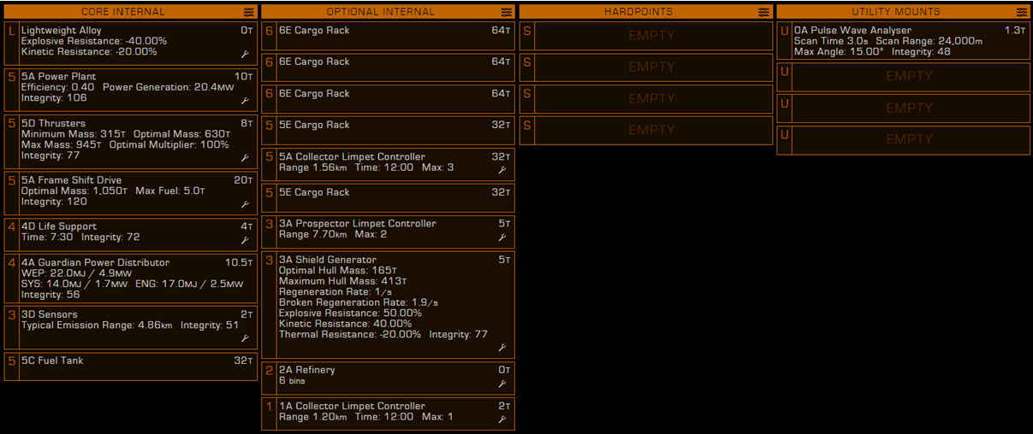Click wrench icon on 5A Collector Limpet Controller
The width and height of the screenshot is (1033, 434).
click(x=502, y=170)
